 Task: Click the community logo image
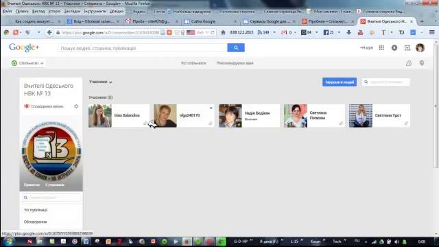(x=51, y=151)
